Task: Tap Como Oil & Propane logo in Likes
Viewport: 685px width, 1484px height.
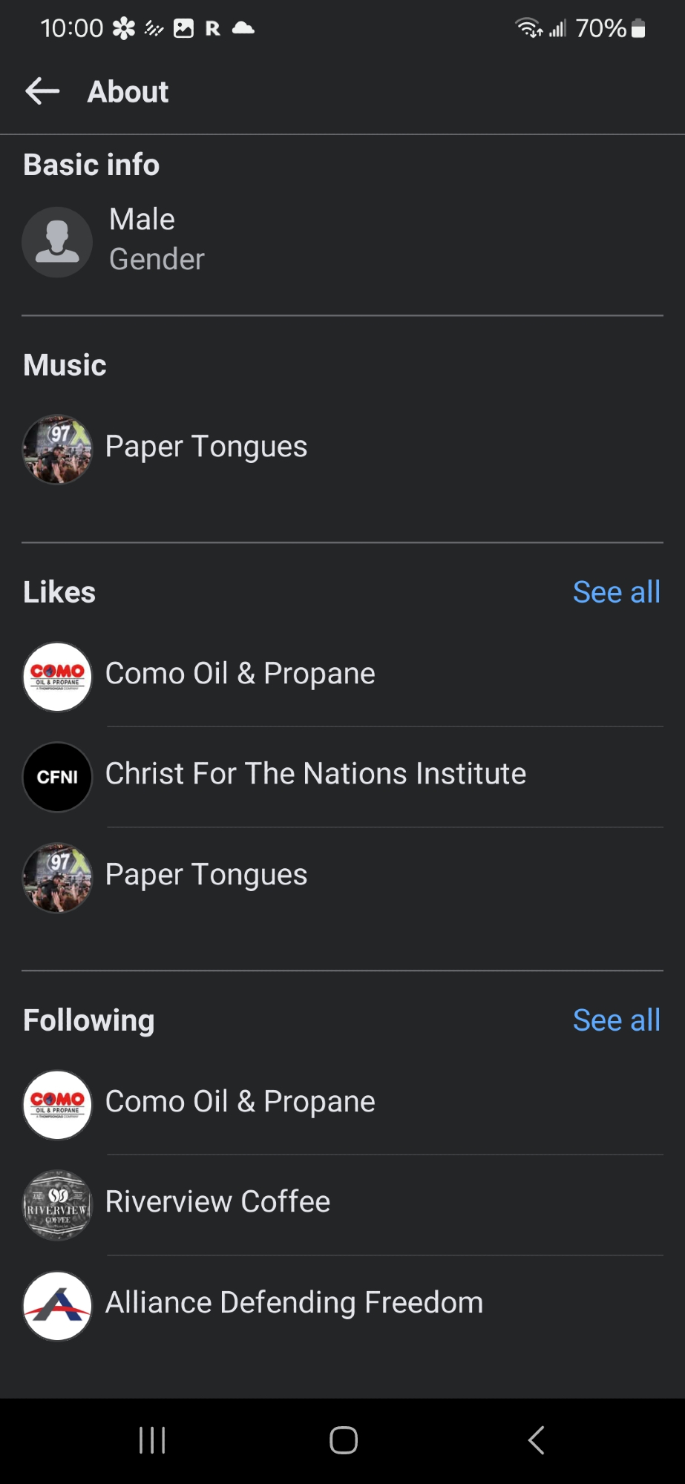Action: click(57, 677)
